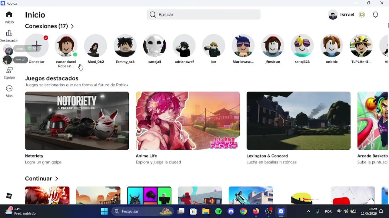Click the Israel profile avatar in header
This screenshot has height=218, width=389.
(x=333, y=15)
